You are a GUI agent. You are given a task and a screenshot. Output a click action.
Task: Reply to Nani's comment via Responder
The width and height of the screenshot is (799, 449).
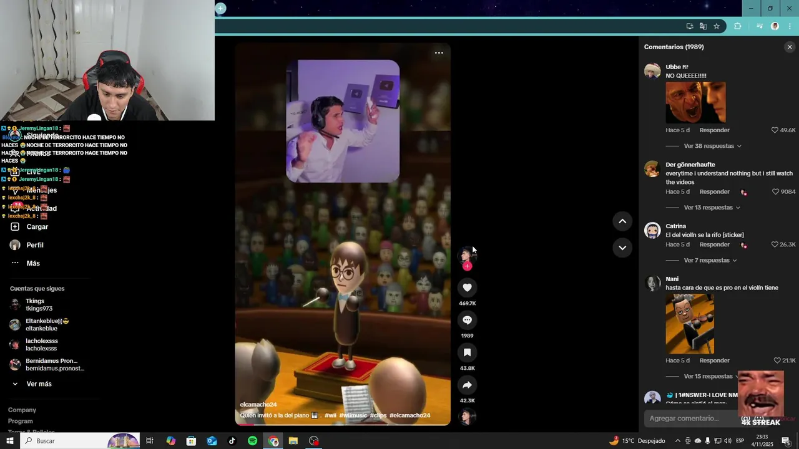click(715, 360)
